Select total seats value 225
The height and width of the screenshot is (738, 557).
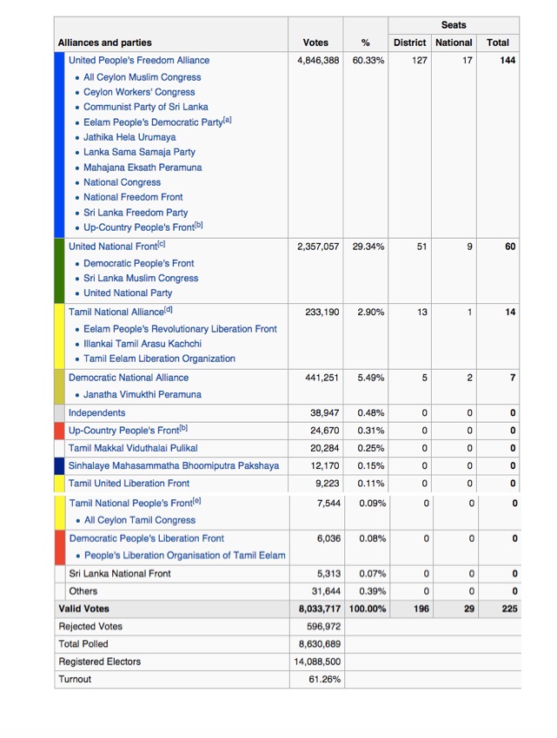click(509, 609)
